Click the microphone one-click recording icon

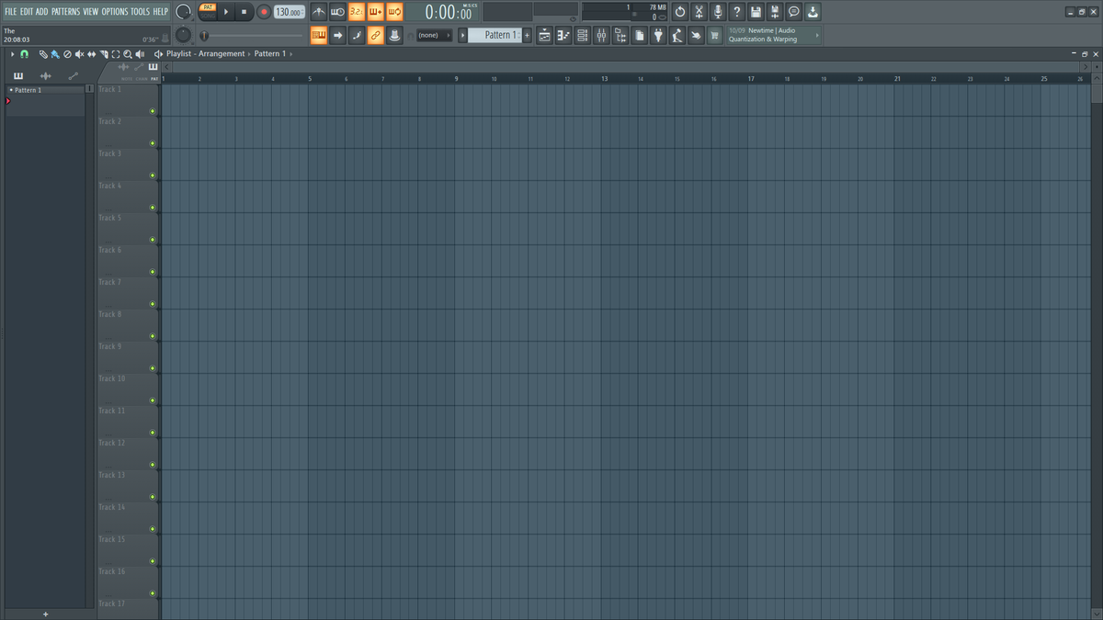tap(718, 12)
